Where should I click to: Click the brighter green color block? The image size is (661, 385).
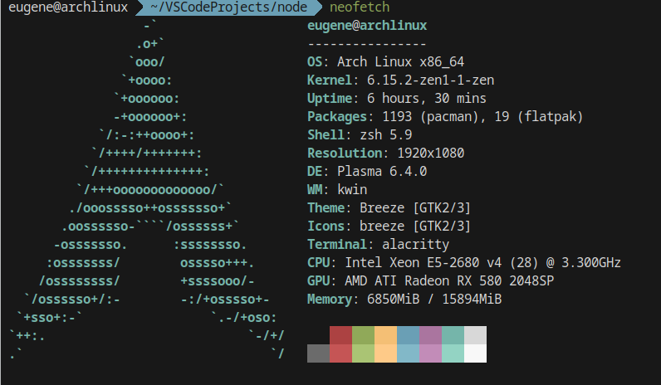(363, 353)
